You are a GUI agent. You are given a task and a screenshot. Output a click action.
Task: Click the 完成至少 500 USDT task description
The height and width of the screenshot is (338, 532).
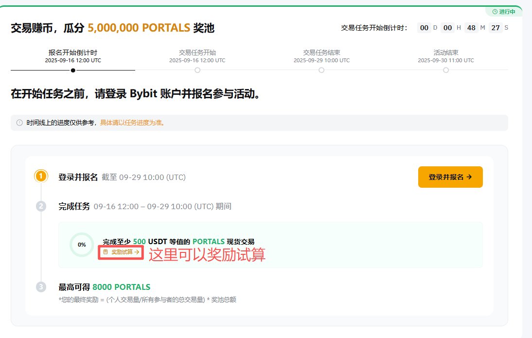pyautogui.click(x=178, y=242)
